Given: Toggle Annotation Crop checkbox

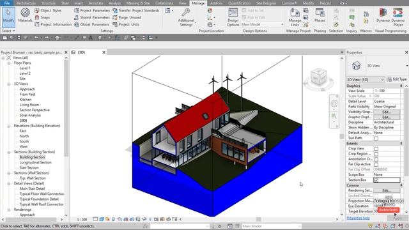Looking at the screenshot, I should coord(376,159).
